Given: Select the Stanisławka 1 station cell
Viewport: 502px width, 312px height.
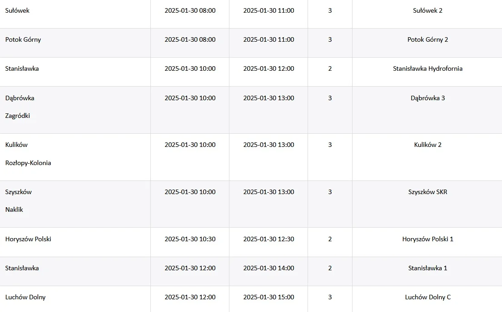Looking at the screenshot, I should click(427, 271).
